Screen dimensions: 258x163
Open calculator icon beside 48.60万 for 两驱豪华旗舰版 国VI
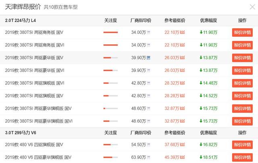point(148,121)
